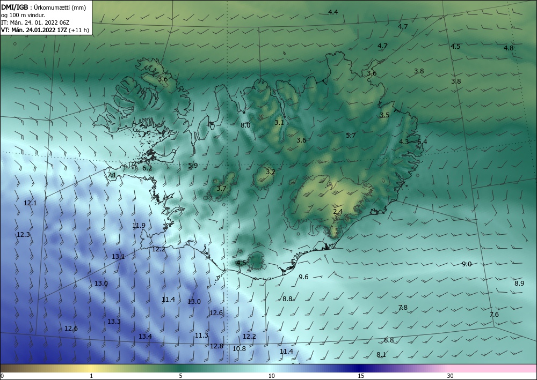
Task: Click the 8.1 value label
Action: (381, 355)
